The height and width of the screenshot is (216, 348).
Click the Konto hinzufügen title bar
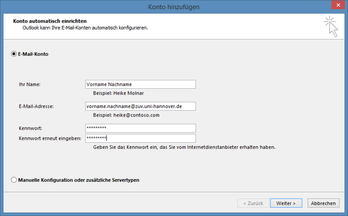tap(174, 7)
